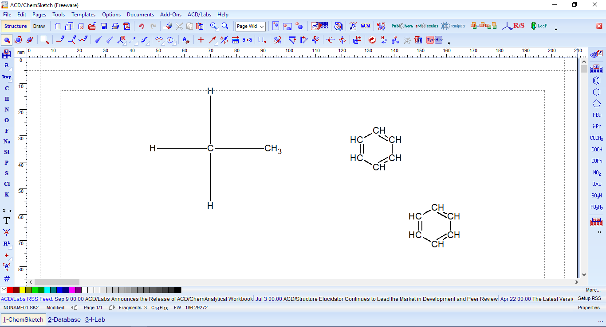606x327 pixels.
Task: Click the More... colors link
Action: click(x=593, y=290)
